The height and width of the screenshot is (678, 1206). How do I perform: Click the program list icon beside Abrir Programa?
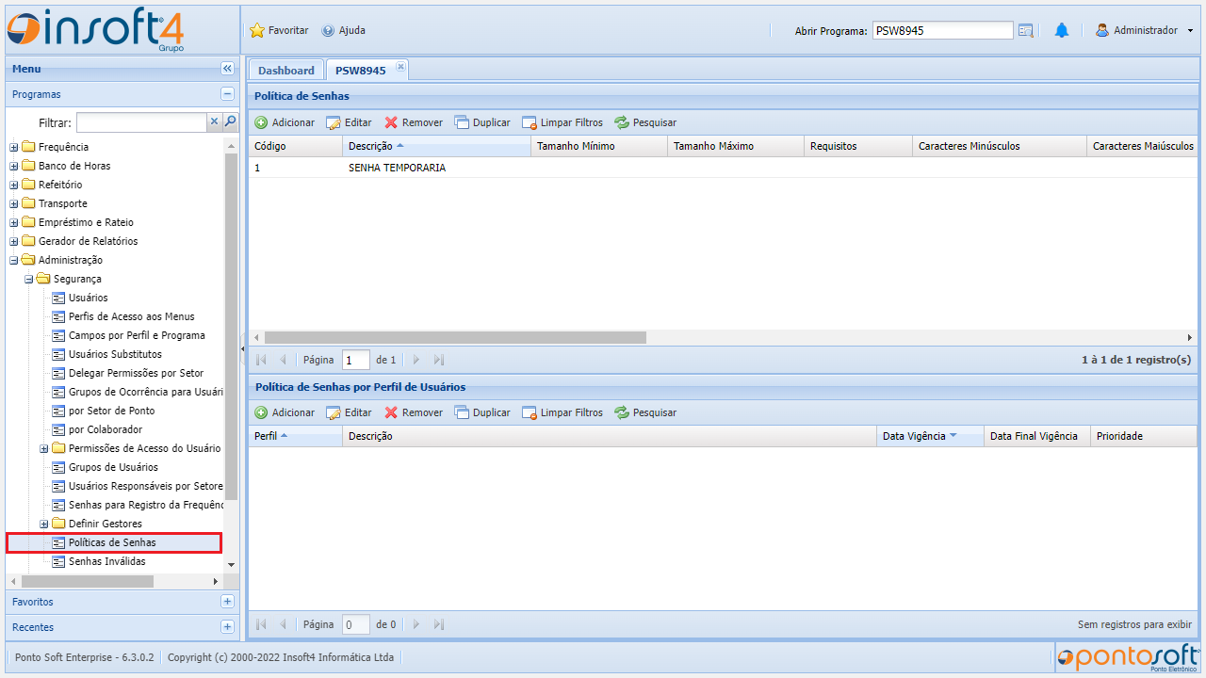point(1026,30)
